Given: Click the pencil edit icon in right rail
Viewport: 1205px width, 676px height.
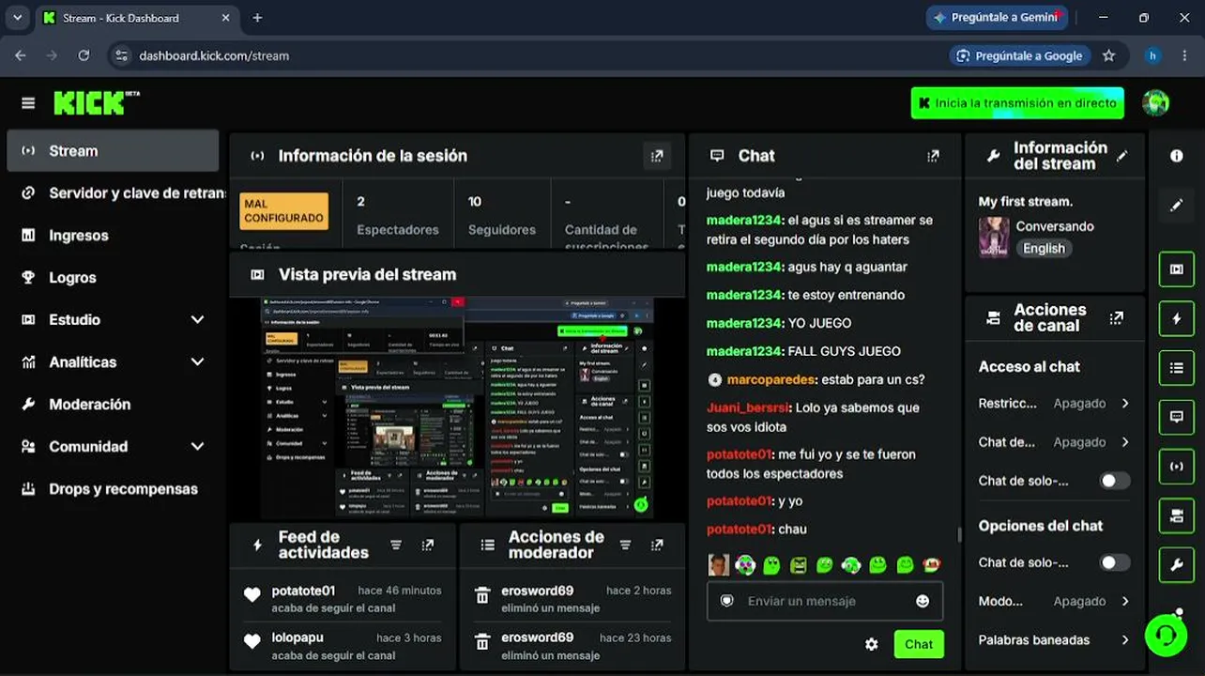Looking at the screenshot, I should pyautogui.click(x=1177, y=205).
